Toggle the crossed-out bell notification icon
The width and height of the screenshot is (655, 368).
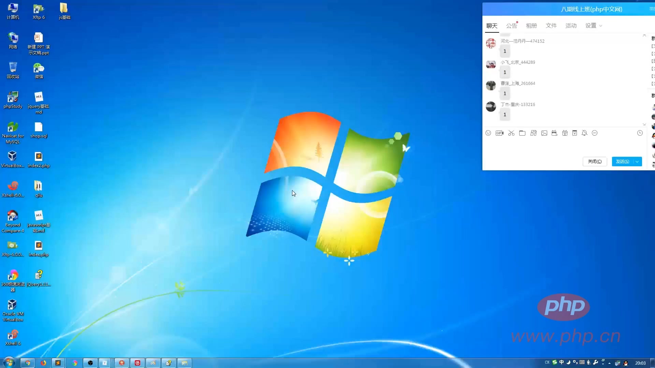pos(584,133)
